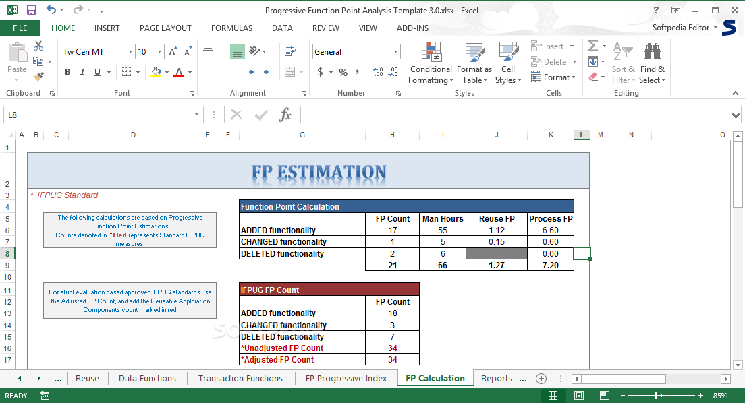
Task: Click the Clear eraser icon
Action: [x=593, y=77]
